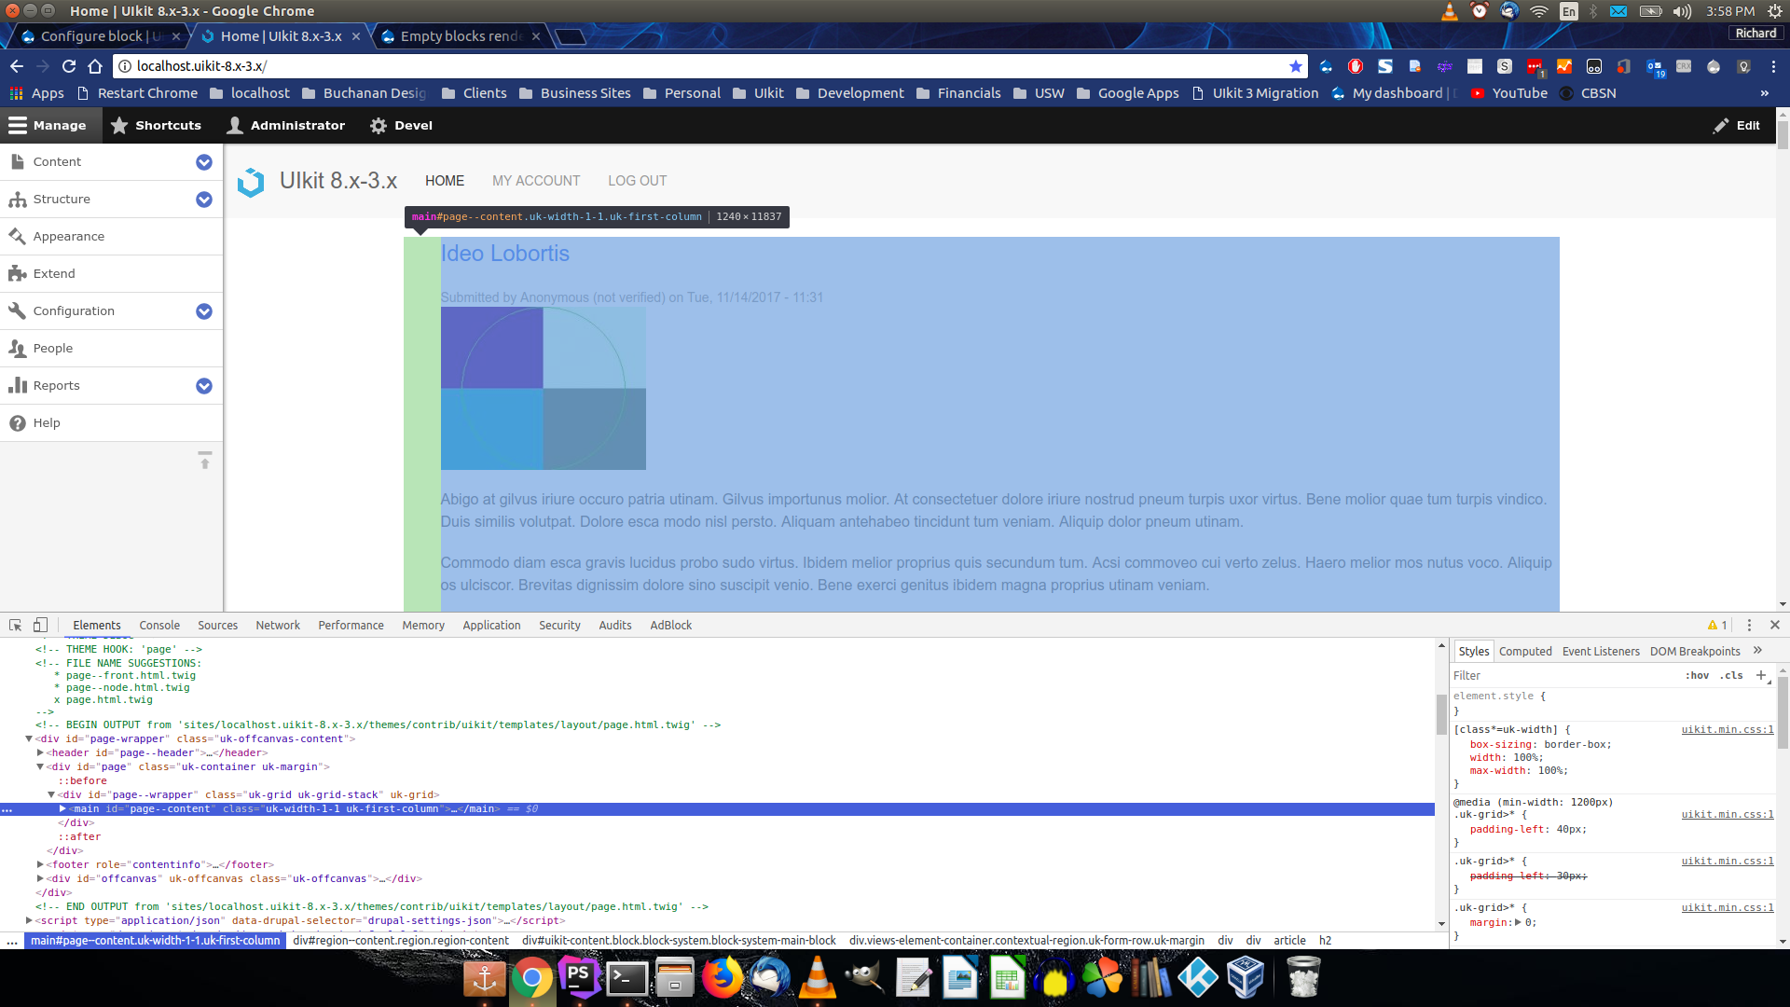The width and height of the screenshot is (1790, 1007).
Task: Select div#region--content breadcrumb
Action: (400, 940)
